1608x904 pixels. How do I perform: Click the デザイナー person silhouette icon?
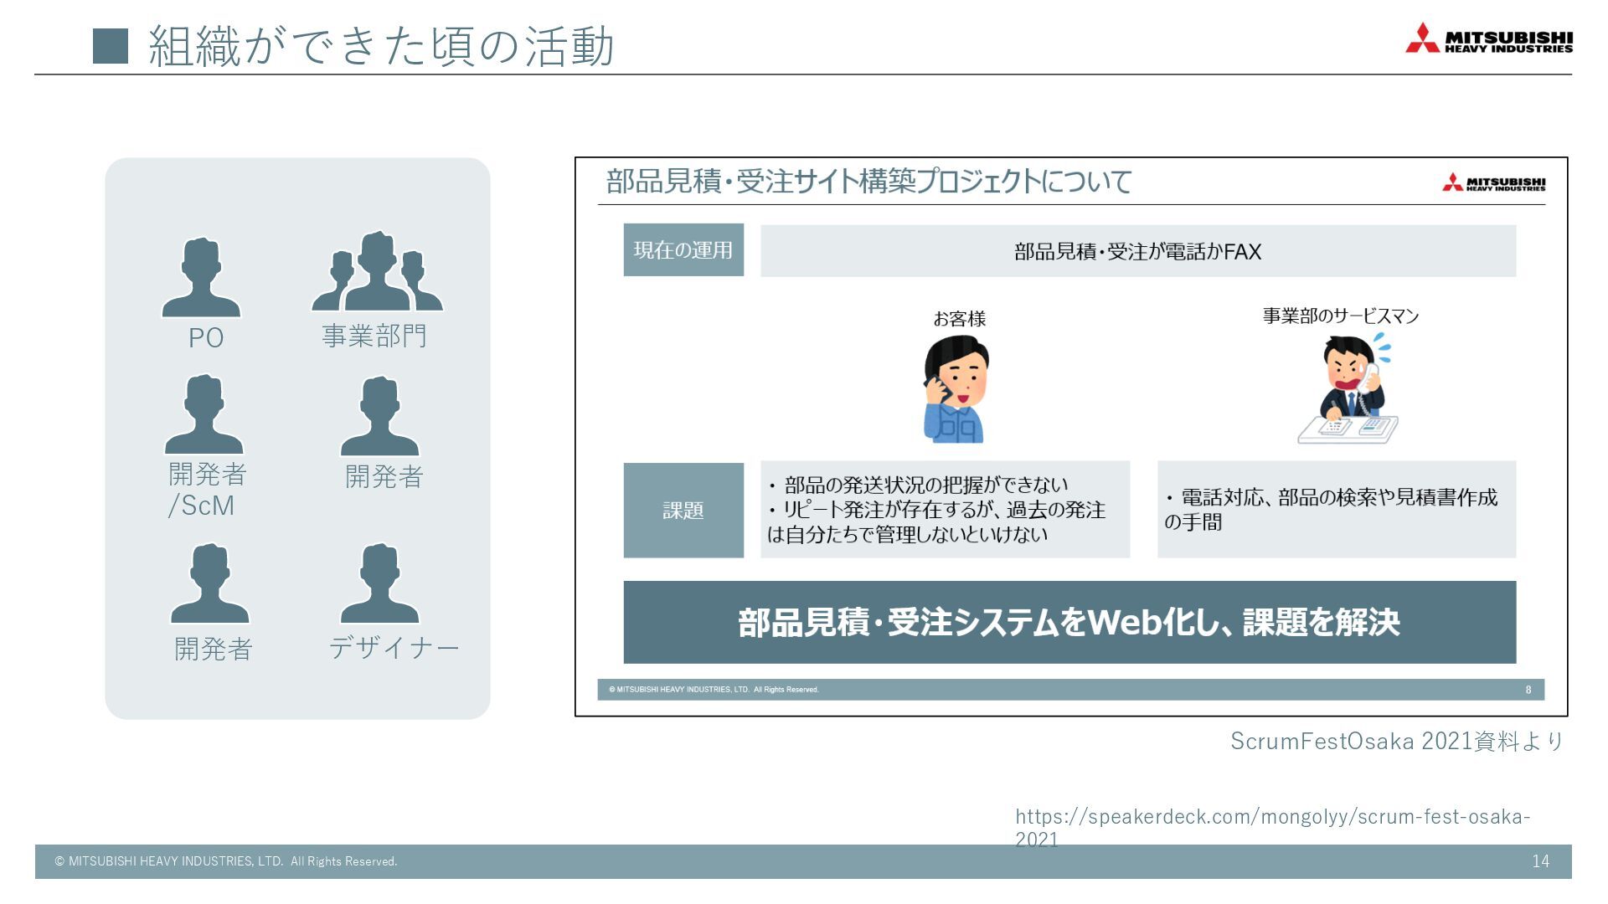tap(379, 583)
